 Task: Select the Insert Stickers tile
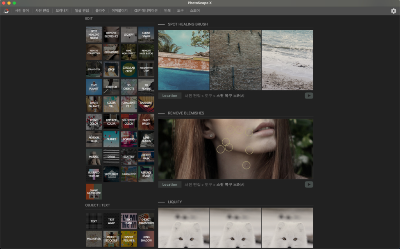(x=111, y=238)
